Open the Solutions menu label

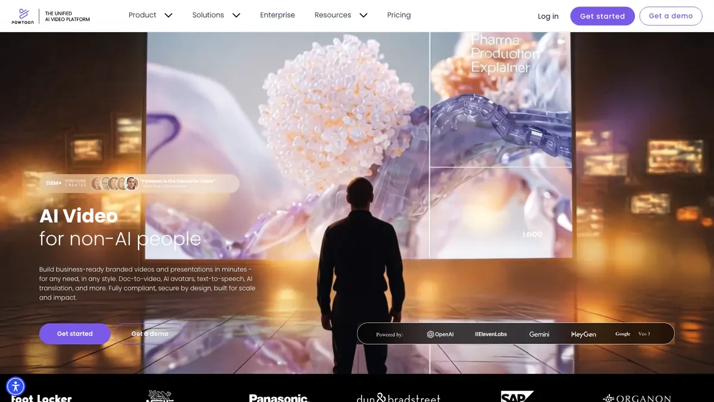click(x=208, y=15)
